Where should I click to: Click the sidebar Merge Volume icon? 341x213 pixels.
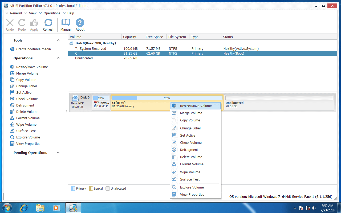pos(12,73)
